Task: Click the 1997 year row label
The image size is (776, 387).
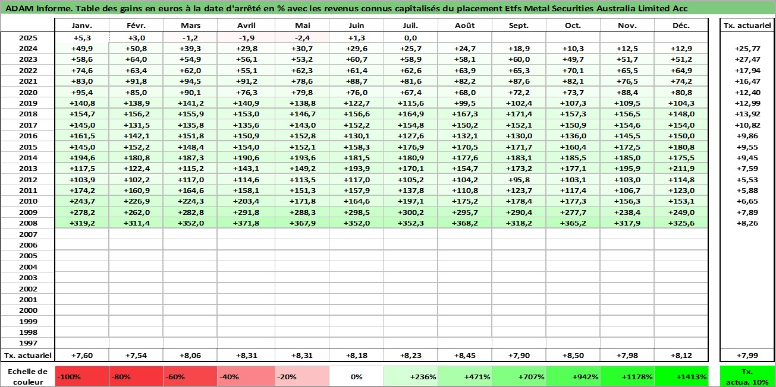Action: pos(28,343)
